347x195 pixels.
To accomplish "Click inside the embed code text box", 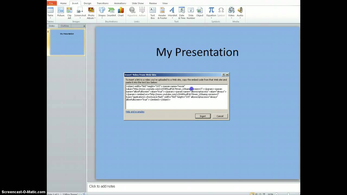I will click(x=176, y=97).
